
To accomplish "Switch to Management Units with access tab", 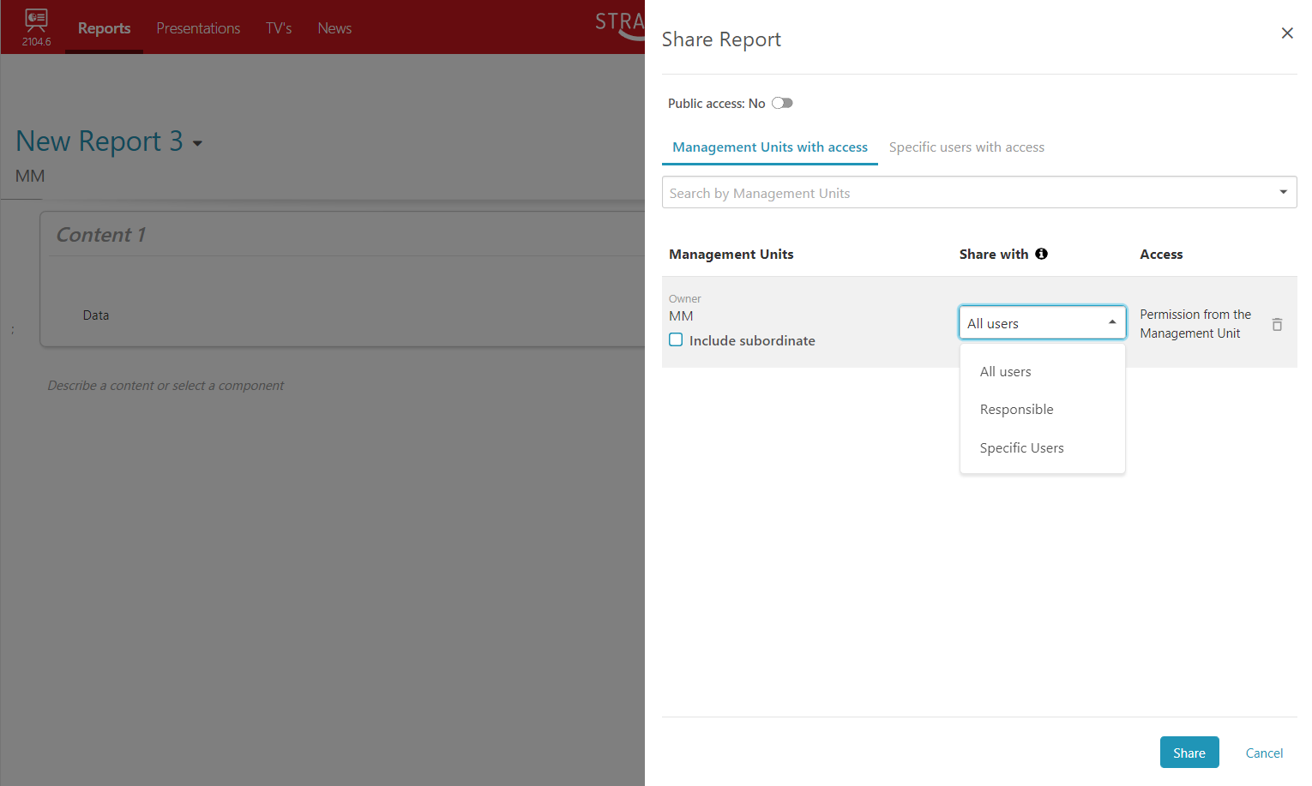I will click(769, 147).
